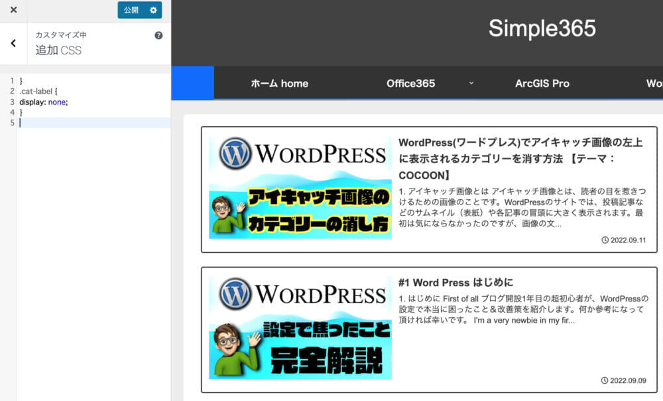Click the blue highlighted menu block

[193, 83]
